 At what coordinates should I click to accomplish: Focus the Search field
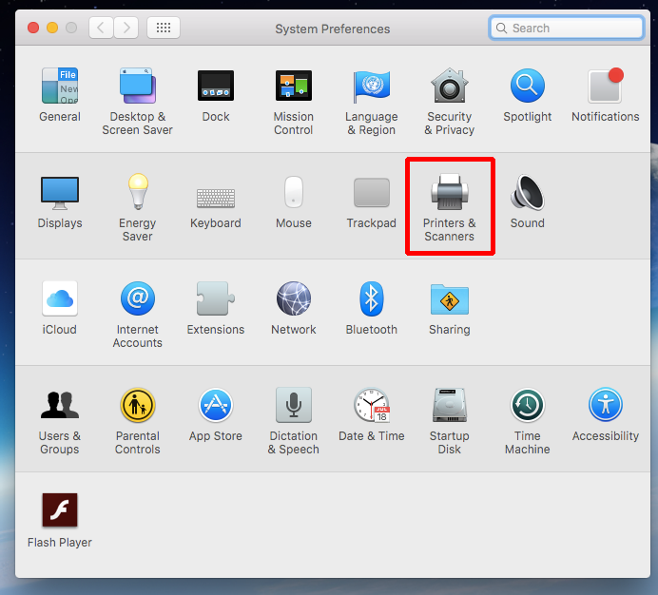click(x=566, y=29)
